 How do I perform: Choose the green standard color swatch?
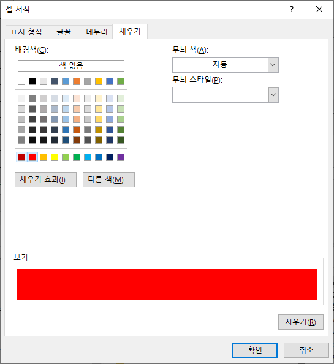point(77,157)
